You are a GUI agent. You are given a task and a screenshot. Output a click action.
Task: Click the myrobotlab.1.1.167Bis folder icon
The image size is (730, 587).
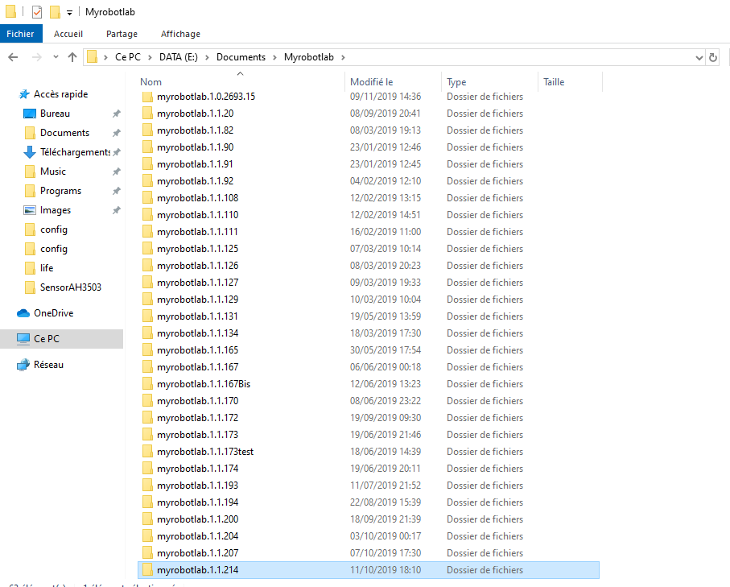tap(147, 384)
